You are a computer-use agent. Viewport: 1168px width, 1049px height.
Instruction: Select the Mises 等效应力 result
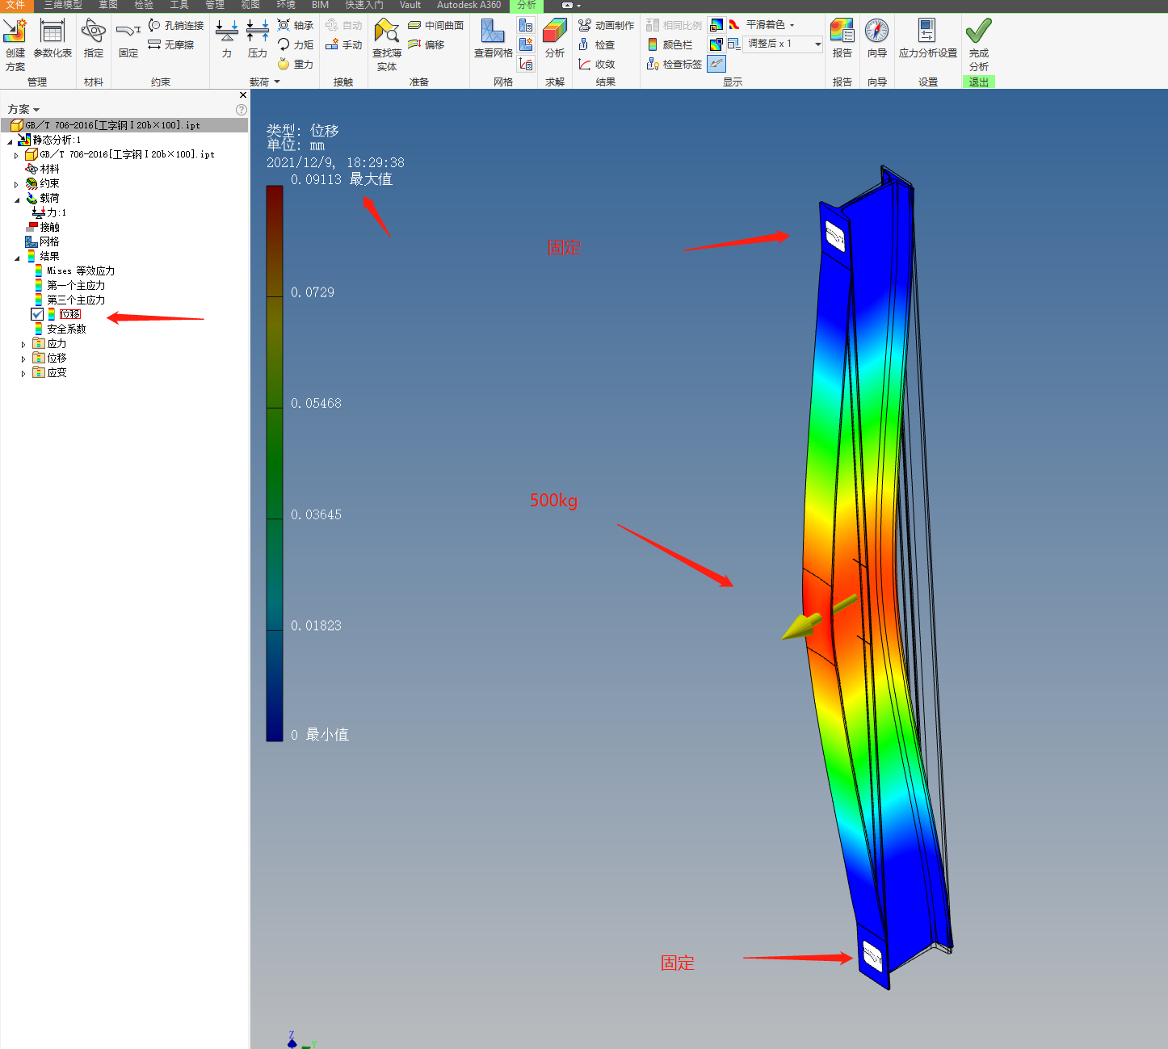74,271
